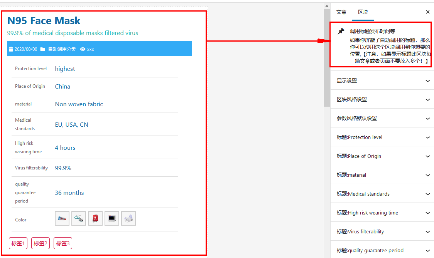Image resolution: width=434 pixels, height=258 pixels.
Task: Select the monitor Color thumbnail
Action: click(112, 218)
